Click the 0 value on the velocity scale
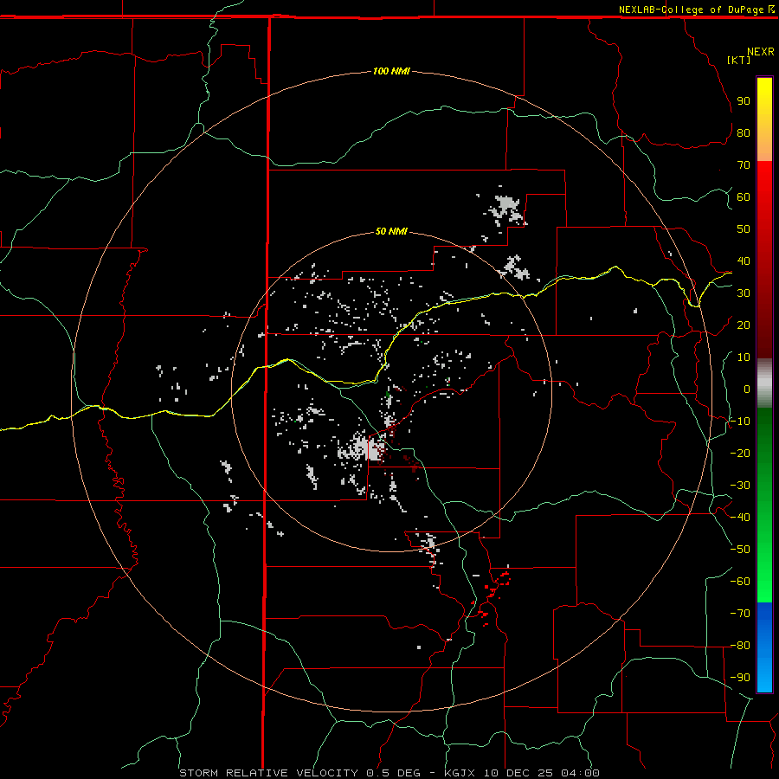This screenshot has height=779, width=779. click(x=747, y=389)
